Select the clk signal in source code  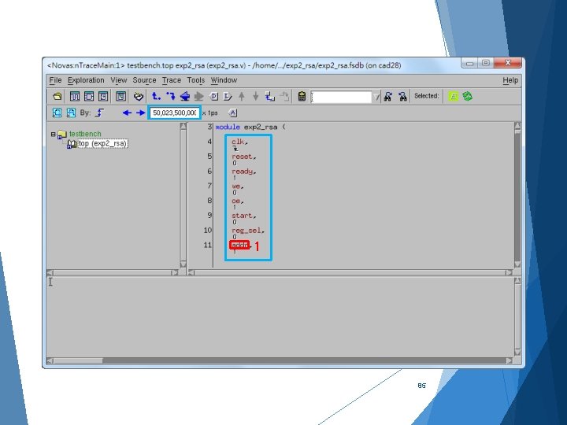coord(238,142)
